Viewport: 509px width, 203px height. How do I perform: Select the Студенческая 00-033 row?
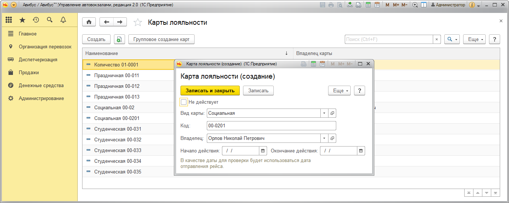[x=117, y=151]
